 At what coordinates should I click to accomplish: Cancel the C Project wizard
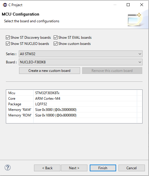click(132, 168)
